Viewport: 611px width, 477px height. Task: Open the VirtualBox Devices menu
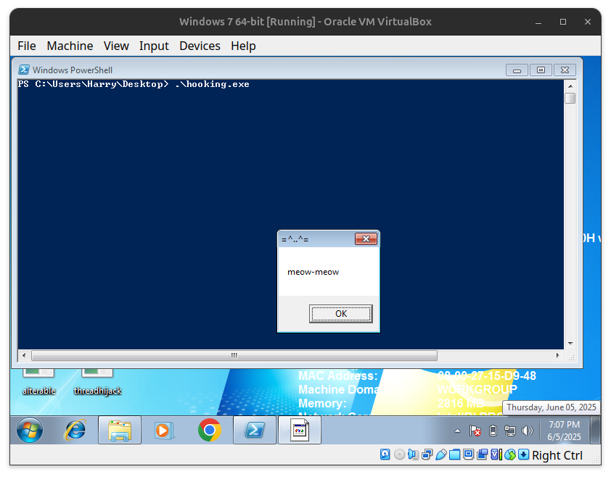point(200,46)
